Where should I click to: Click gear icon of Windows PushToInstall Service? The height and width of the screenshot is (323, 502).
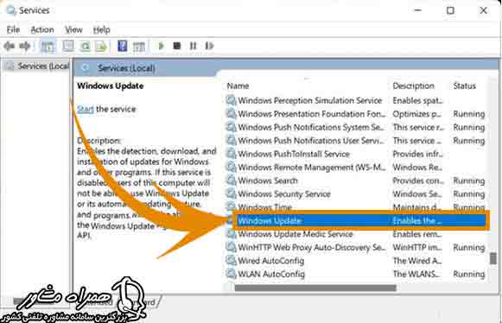click(232, 154)
